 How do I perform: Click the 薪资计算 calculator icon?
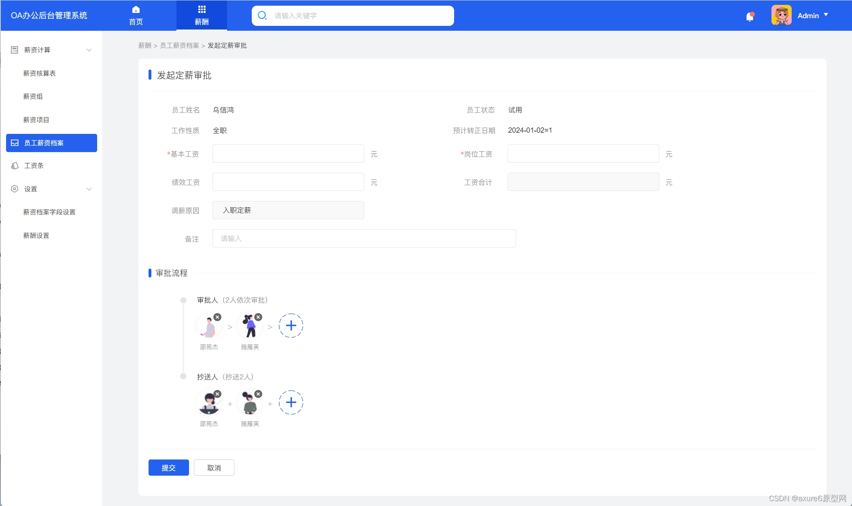14,49
